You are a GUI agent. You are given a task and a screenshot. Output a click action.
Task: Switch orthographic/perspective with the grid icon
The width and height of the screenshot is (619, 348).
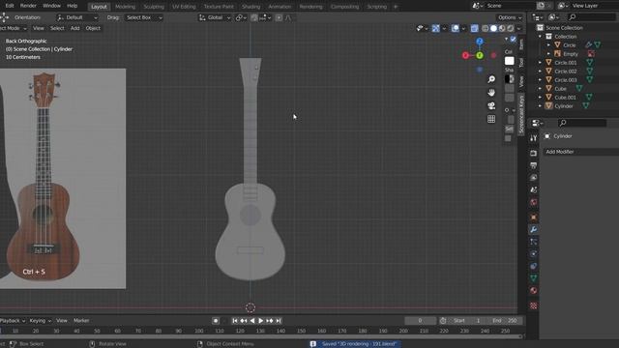(x=491, y=119)
